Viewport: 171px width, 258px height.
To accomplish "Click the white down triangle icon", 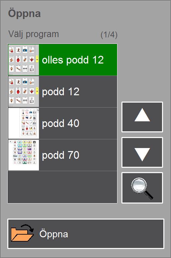I will (142, 154).
